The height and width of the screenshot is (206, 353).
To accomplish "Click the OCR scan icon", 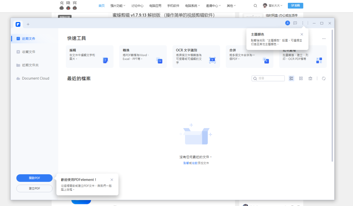I will (x=212, y=60).
